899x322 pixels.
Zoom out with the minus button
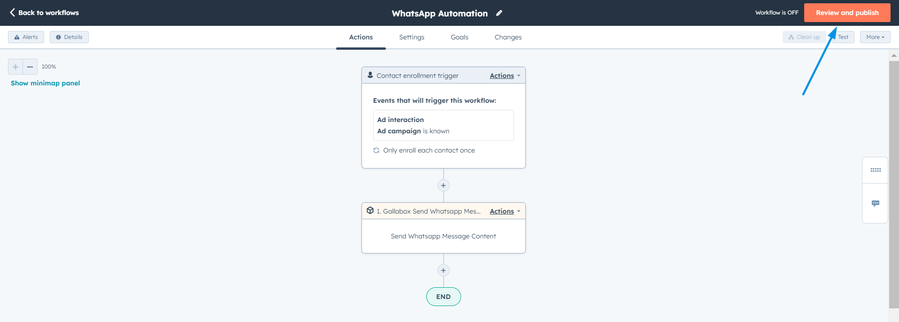click(30, 67)
